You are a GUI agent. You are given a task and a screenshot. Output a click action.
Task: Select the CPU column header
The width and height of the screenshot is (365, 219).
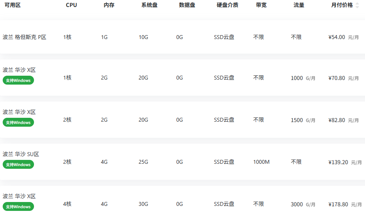coord(71,5)
